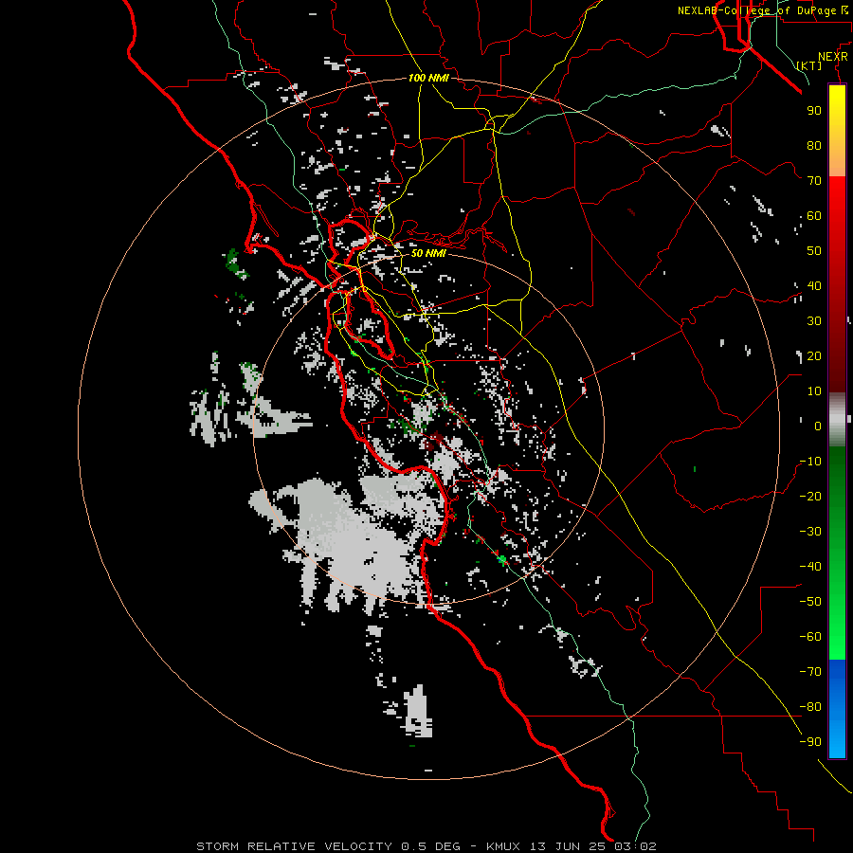Click the '100 NMI' range ring label

(x=428, y=78)
